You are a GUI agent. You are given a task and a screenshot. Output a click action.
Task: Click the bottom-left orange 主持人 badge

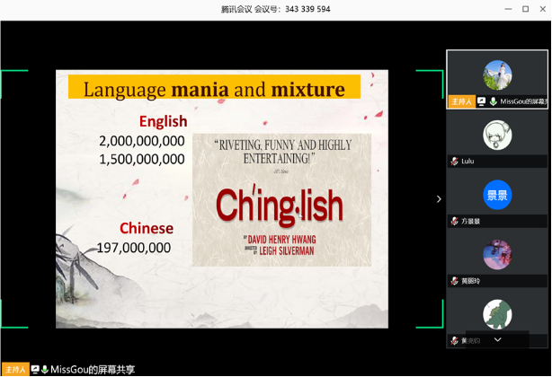pyautogui.click(x=15, y=369)
